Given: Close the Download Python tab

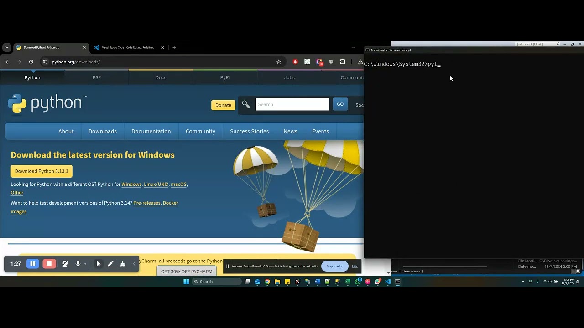Looking at the screenshot, I should click(x=84, y=47).
